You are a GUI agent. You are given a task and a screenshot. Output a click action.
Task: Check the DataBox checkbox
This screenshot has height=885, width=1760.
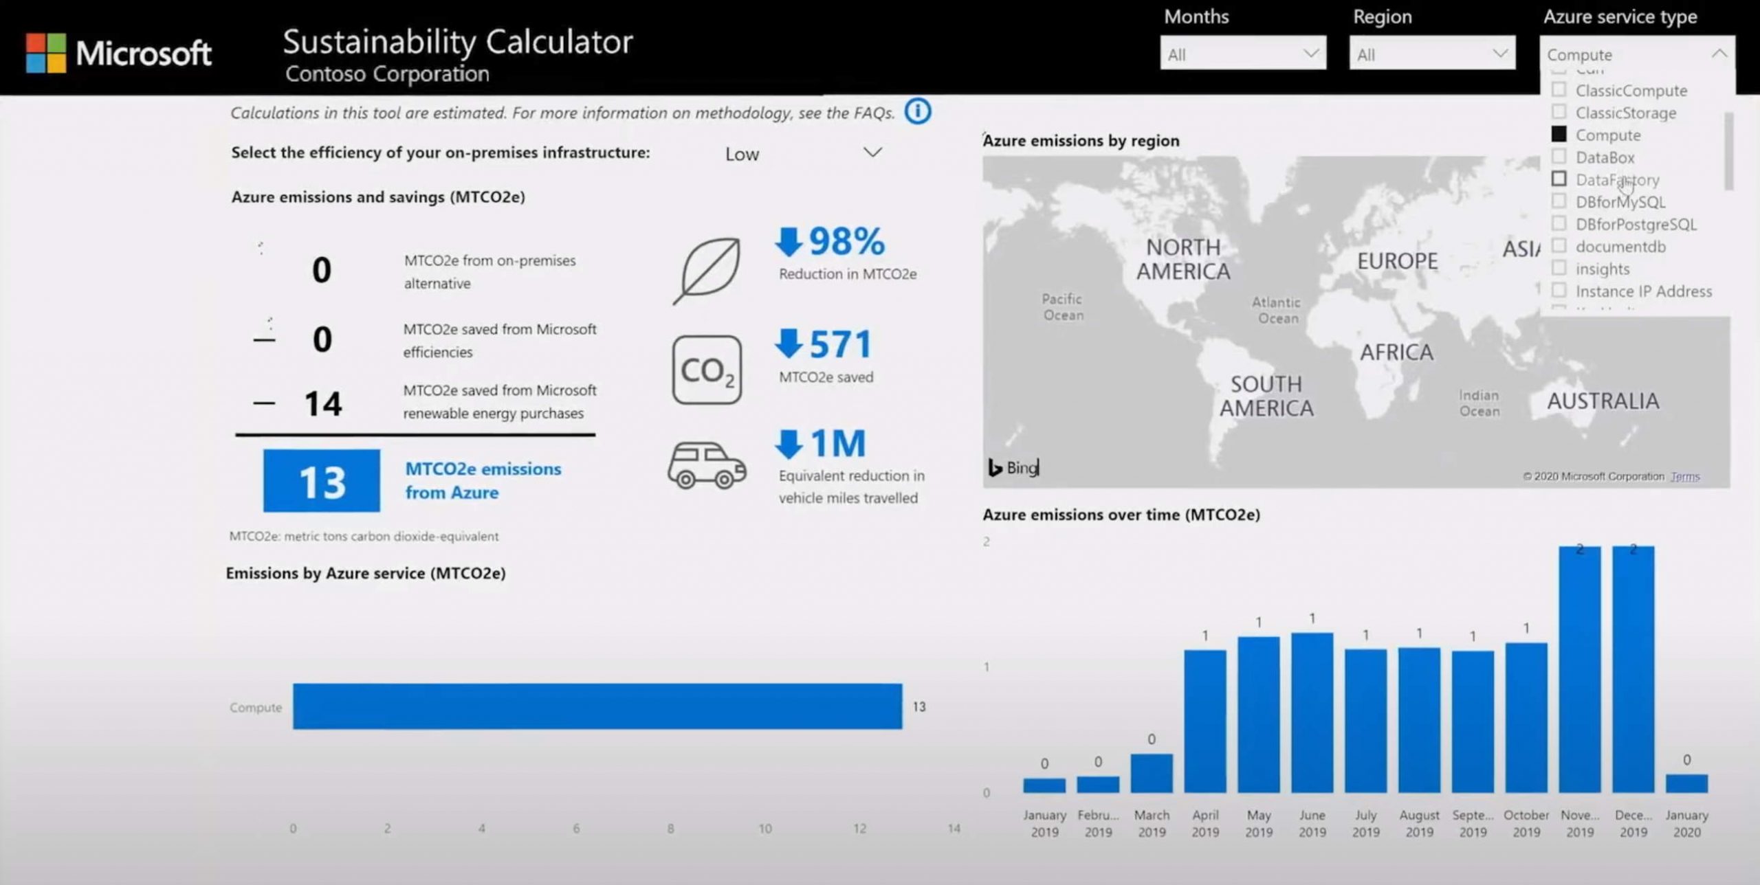tap(1559, 157)
